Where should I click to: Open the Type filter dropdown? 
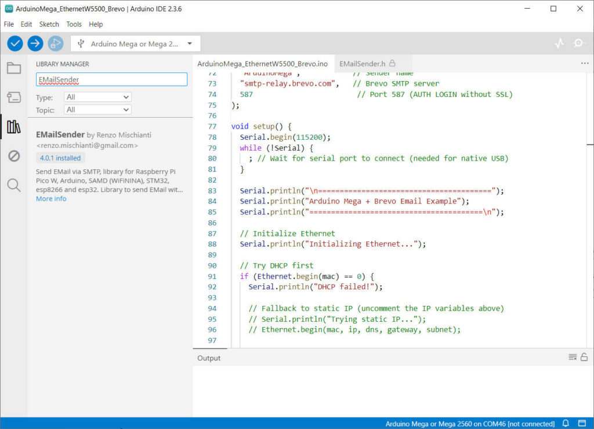pos(97,97)
